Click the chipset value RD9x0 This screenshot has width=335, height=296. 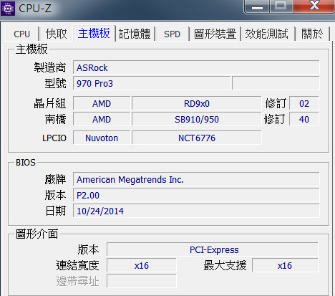[x=197, y=104]
